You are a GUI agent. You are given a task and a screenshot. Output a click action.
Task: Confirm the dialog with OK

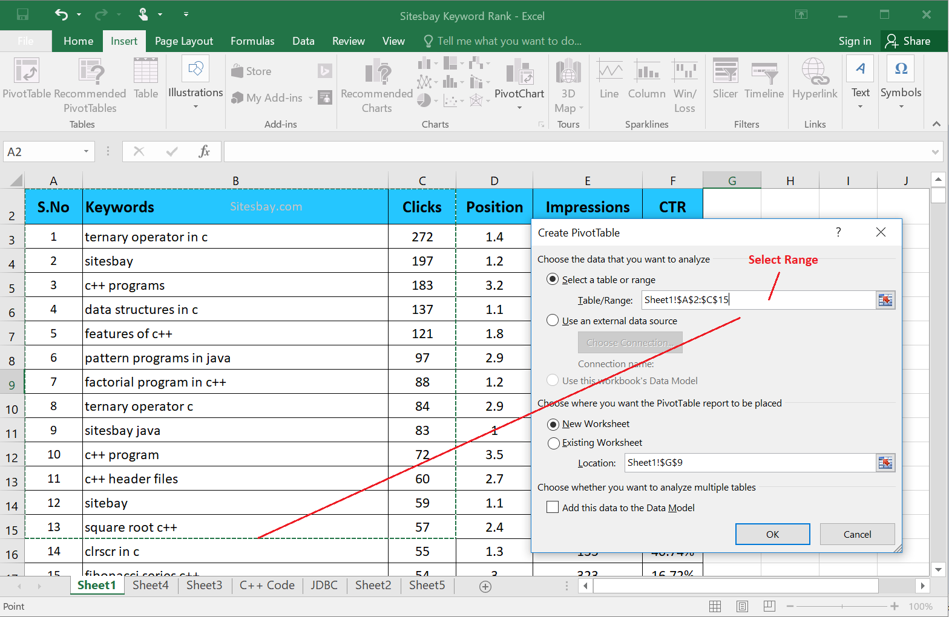(773, 534)
